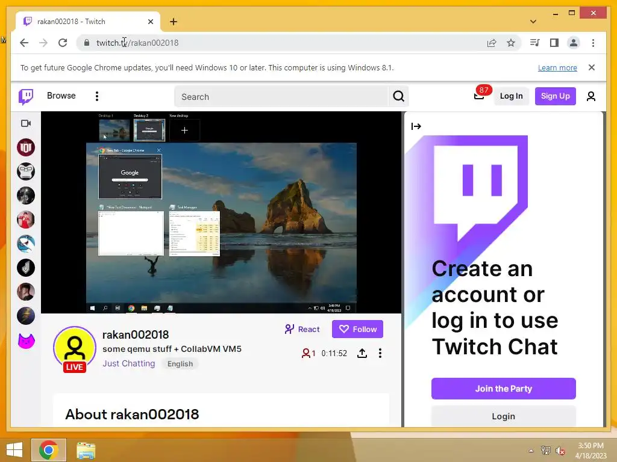Reload the Twitch page
This screenshot has width=617, height=462.
pyautogui.click(x=63, y=43)
